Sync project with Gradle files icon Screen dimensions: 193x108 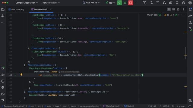click(171, 3)
